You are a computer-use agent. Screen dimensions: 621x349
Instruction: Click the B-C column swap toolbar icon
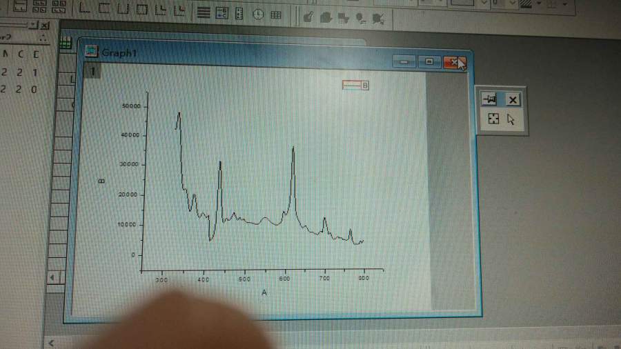pos(221,13)
